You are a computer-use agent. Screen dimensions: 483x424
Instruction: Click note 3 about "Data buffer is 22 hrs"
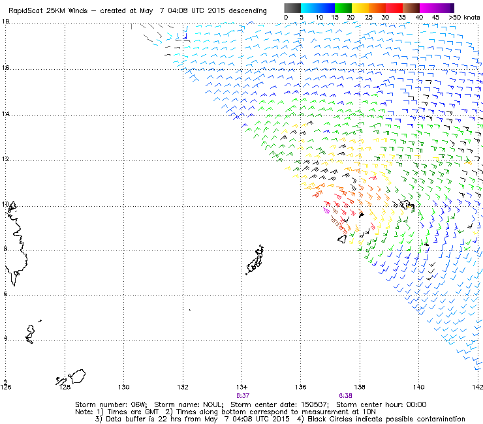(x=192, y=419)
